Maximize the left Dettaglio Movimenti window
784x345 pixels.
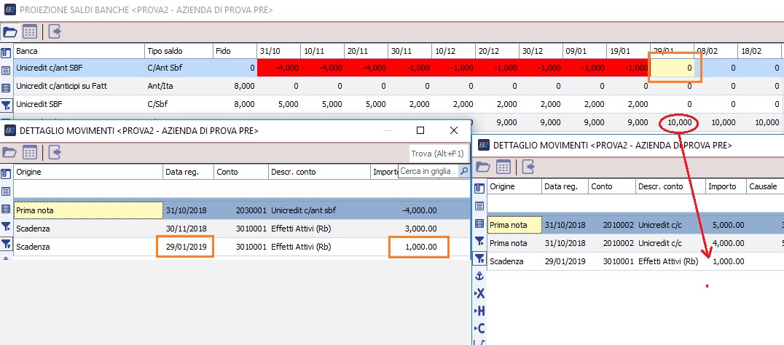point(420,130)
